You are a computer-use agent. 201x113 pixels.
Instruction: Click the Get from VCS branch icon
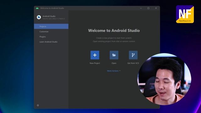(x=133, y=55)
